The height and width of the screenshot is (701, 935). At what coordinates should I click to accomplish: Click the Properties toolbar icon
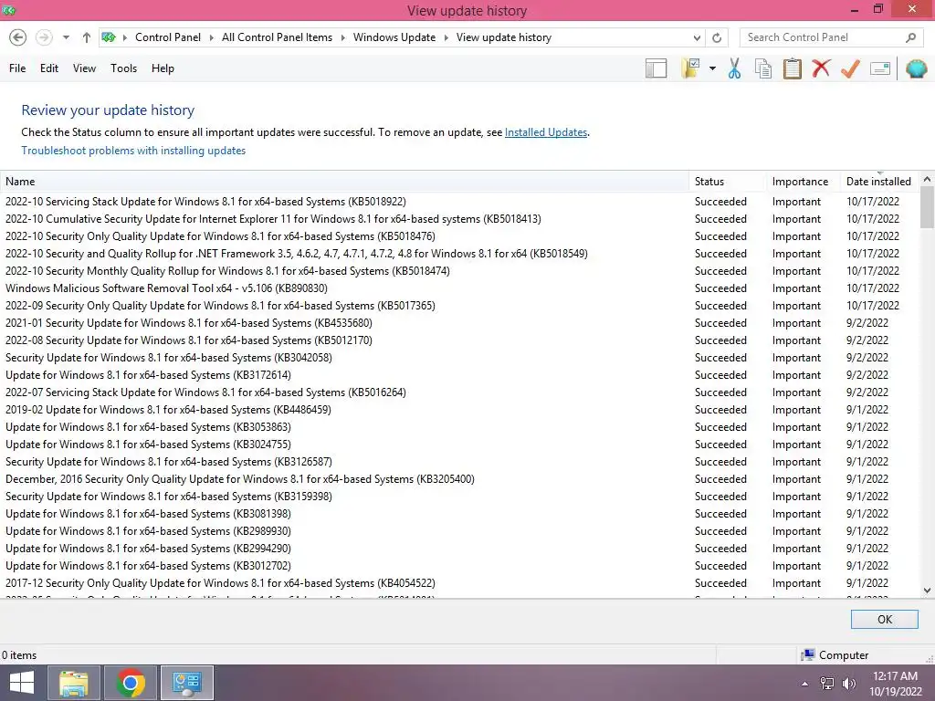(880, 68)
